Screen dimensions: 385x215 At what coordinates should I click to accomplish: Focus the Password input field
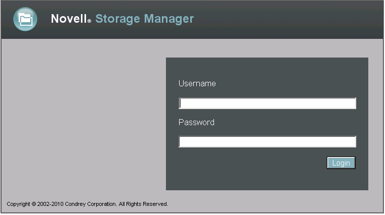(267, 142)
